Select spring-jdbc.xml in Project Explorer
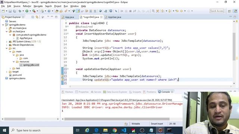This screenshot has height=134, width=239. tap(31, 65)
